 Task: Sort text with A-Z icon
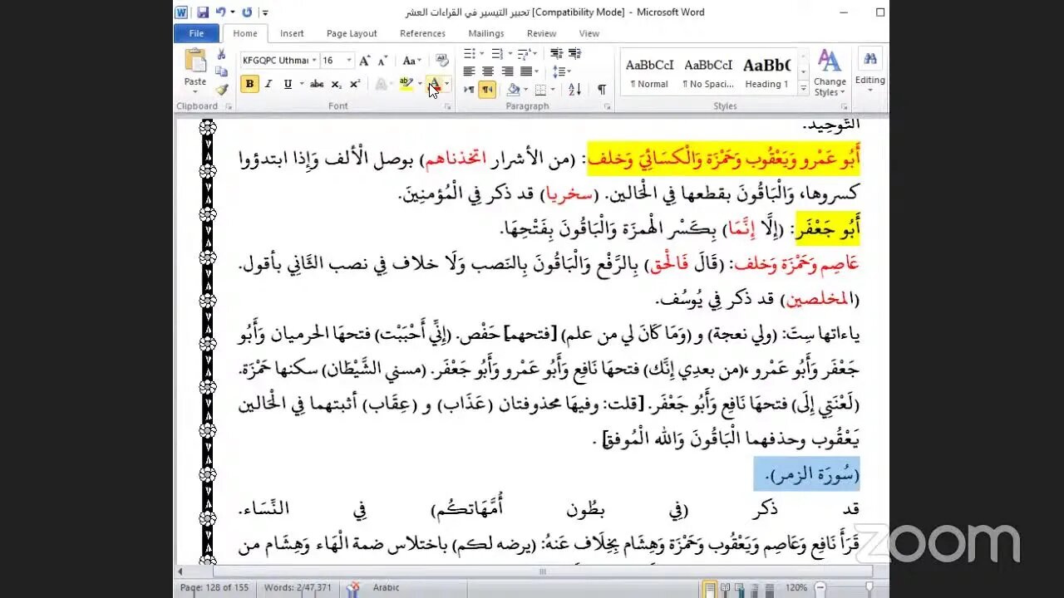(x=574, y=90)
